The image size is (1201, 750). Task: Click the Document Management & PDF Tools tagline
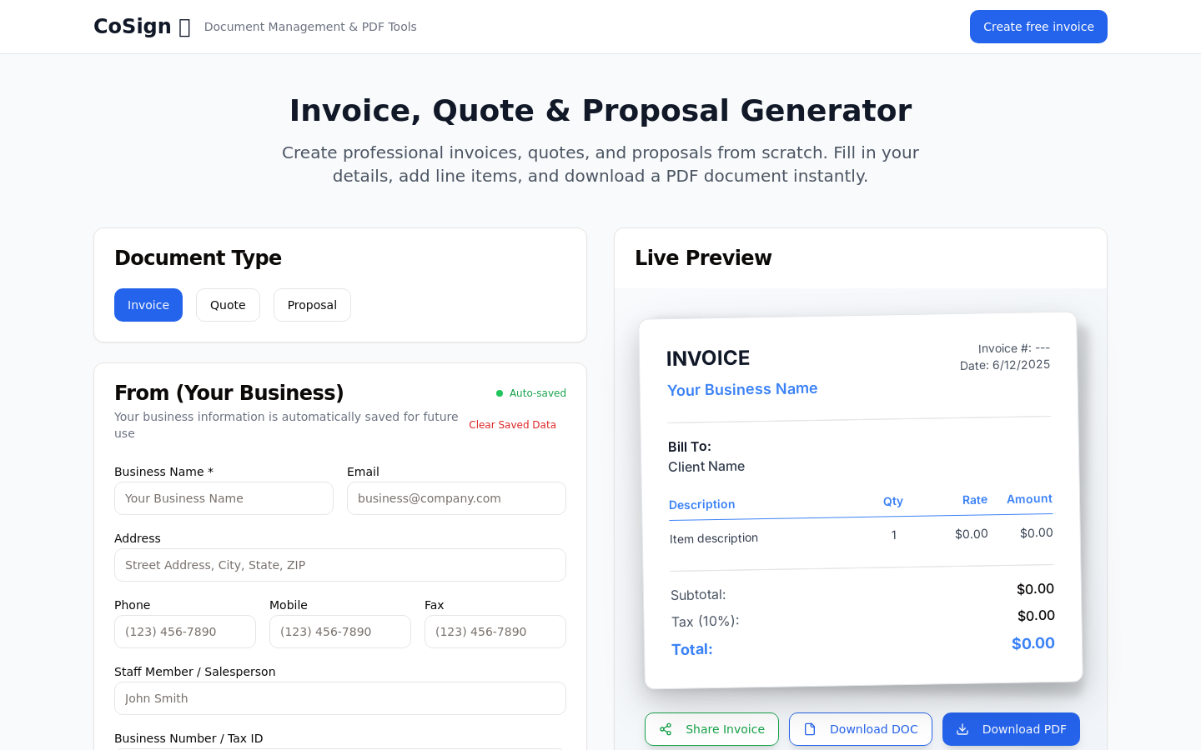pos(310,27)
